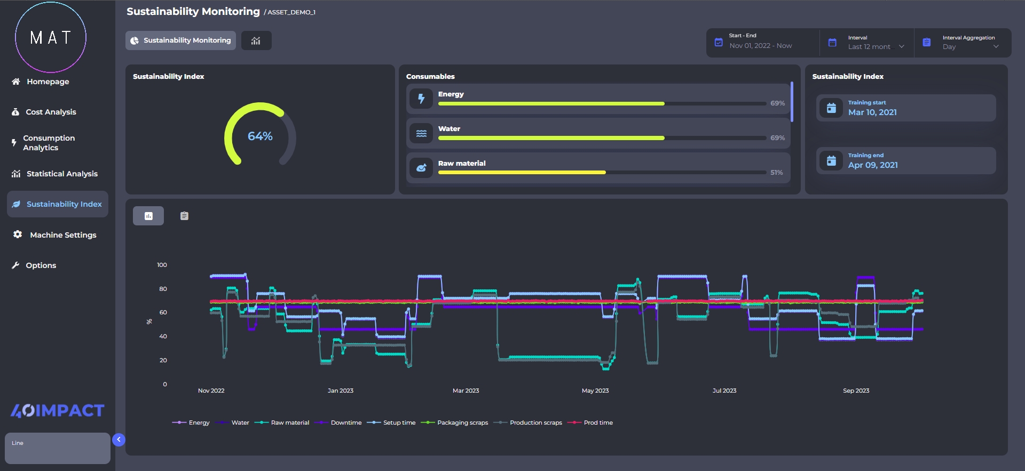This screenshot has height=471, width=1025.
Task: Open the clipboard table view icon
Action: (x=184, y=216)
